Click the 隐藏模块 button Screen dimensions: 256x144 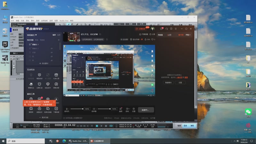(x=168, y=83)
